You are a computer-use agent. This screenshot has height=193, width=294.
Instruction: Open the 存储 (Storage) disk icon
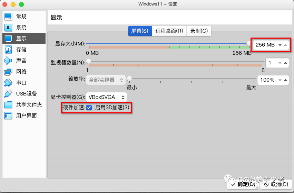point(8,50)
